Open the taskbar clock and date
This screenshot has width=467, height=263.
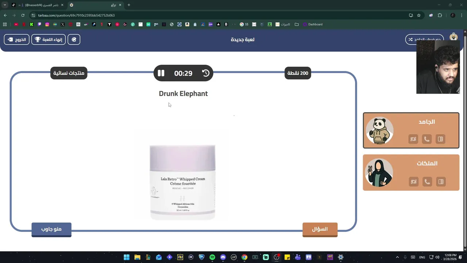click(x=451, y=257)
